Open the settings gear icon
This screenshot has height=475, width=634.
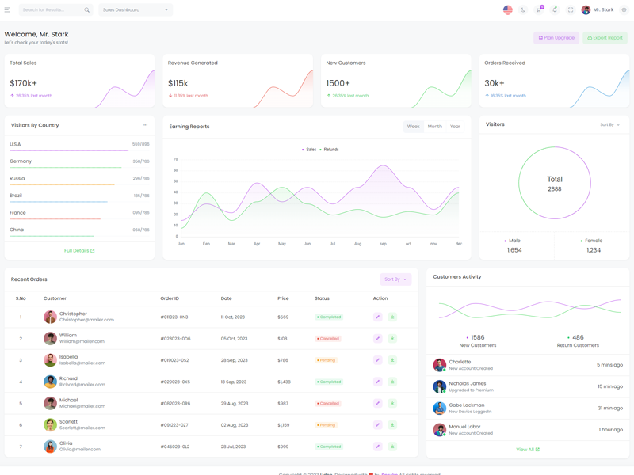pos(624,10)
